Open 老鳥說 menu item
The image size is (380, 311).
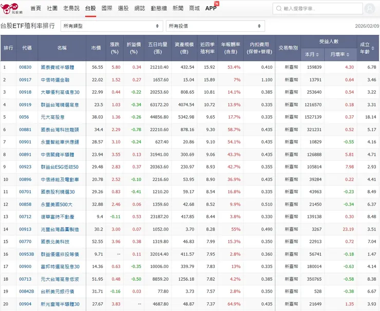pos(71,9)
